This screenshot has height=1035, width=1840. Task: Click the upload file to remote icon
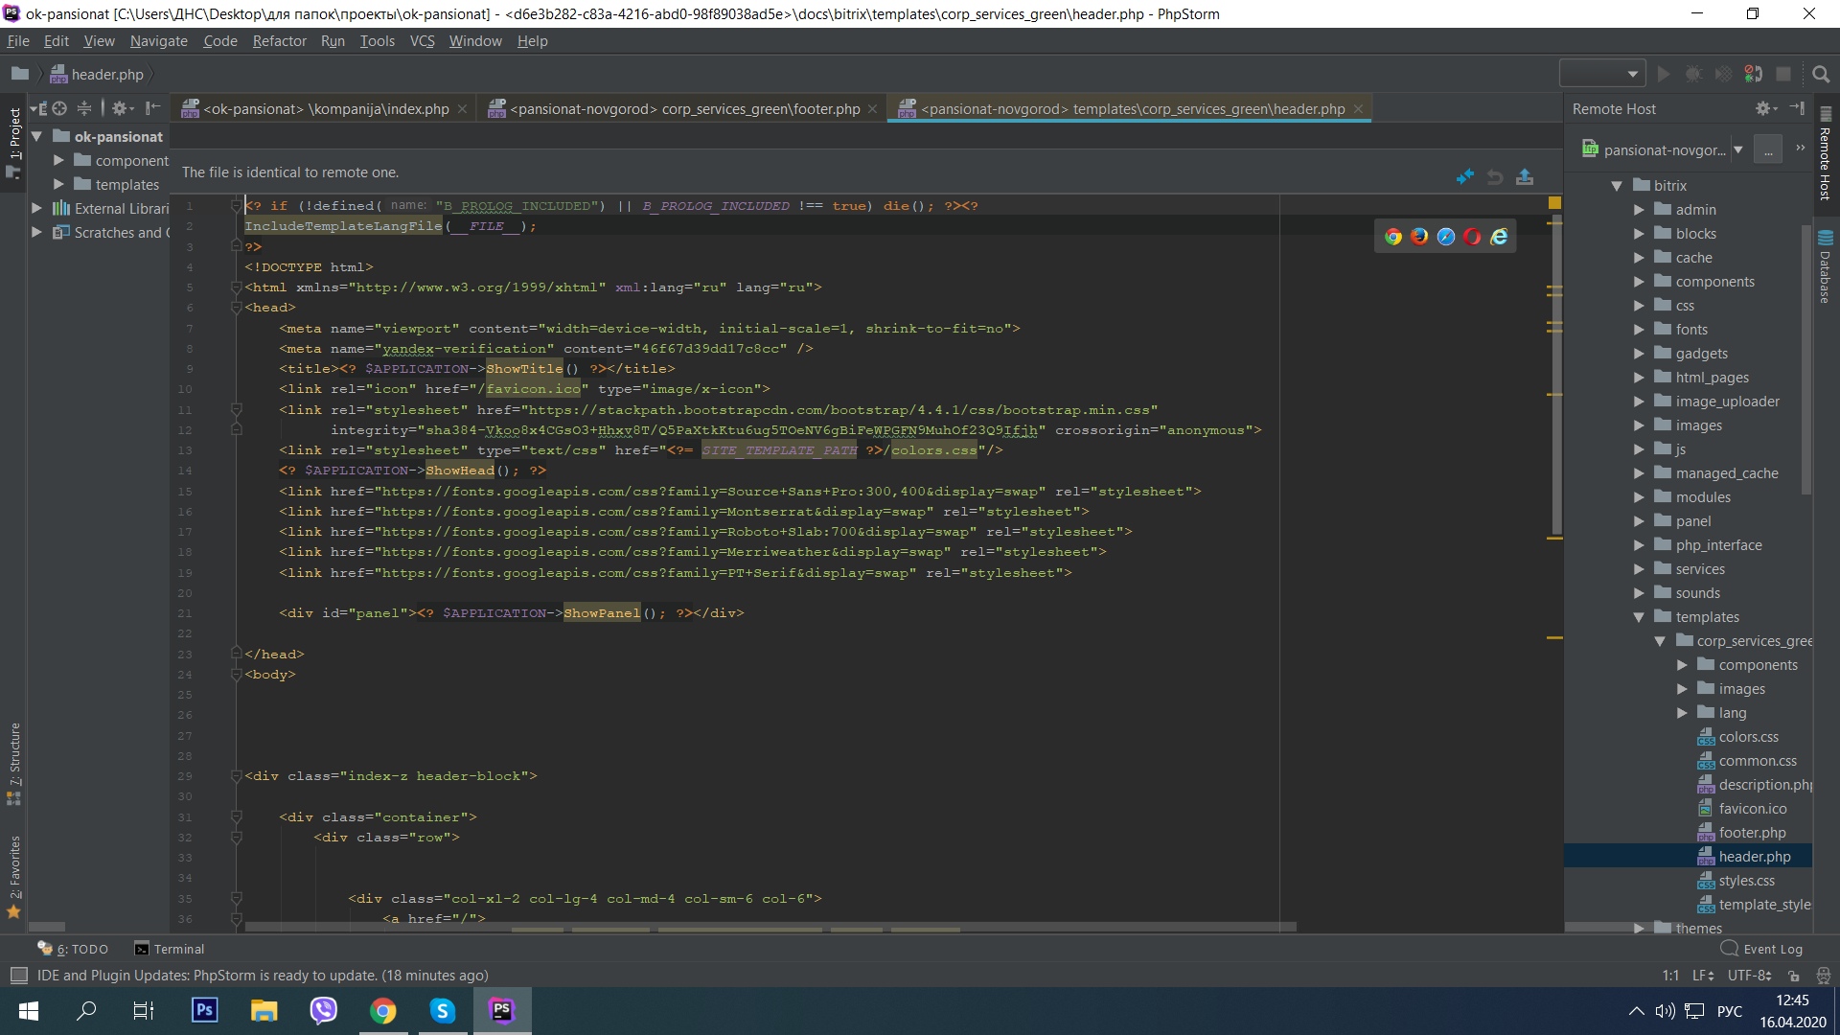pos(1525,177)
